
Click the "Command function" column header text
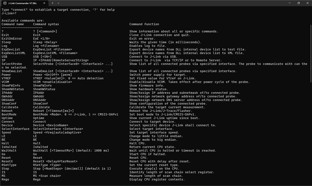click(x=144, y=24)
